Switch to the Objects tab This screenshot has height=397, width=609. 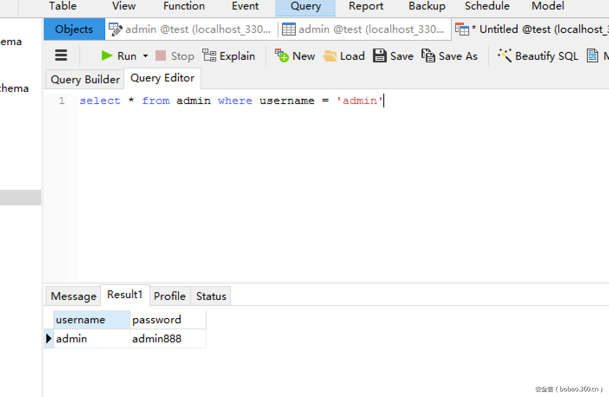pos(74,29)
